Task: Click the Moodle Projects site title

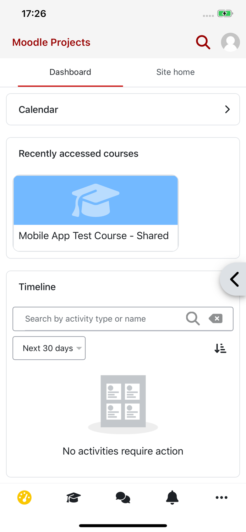Action: 51,42
